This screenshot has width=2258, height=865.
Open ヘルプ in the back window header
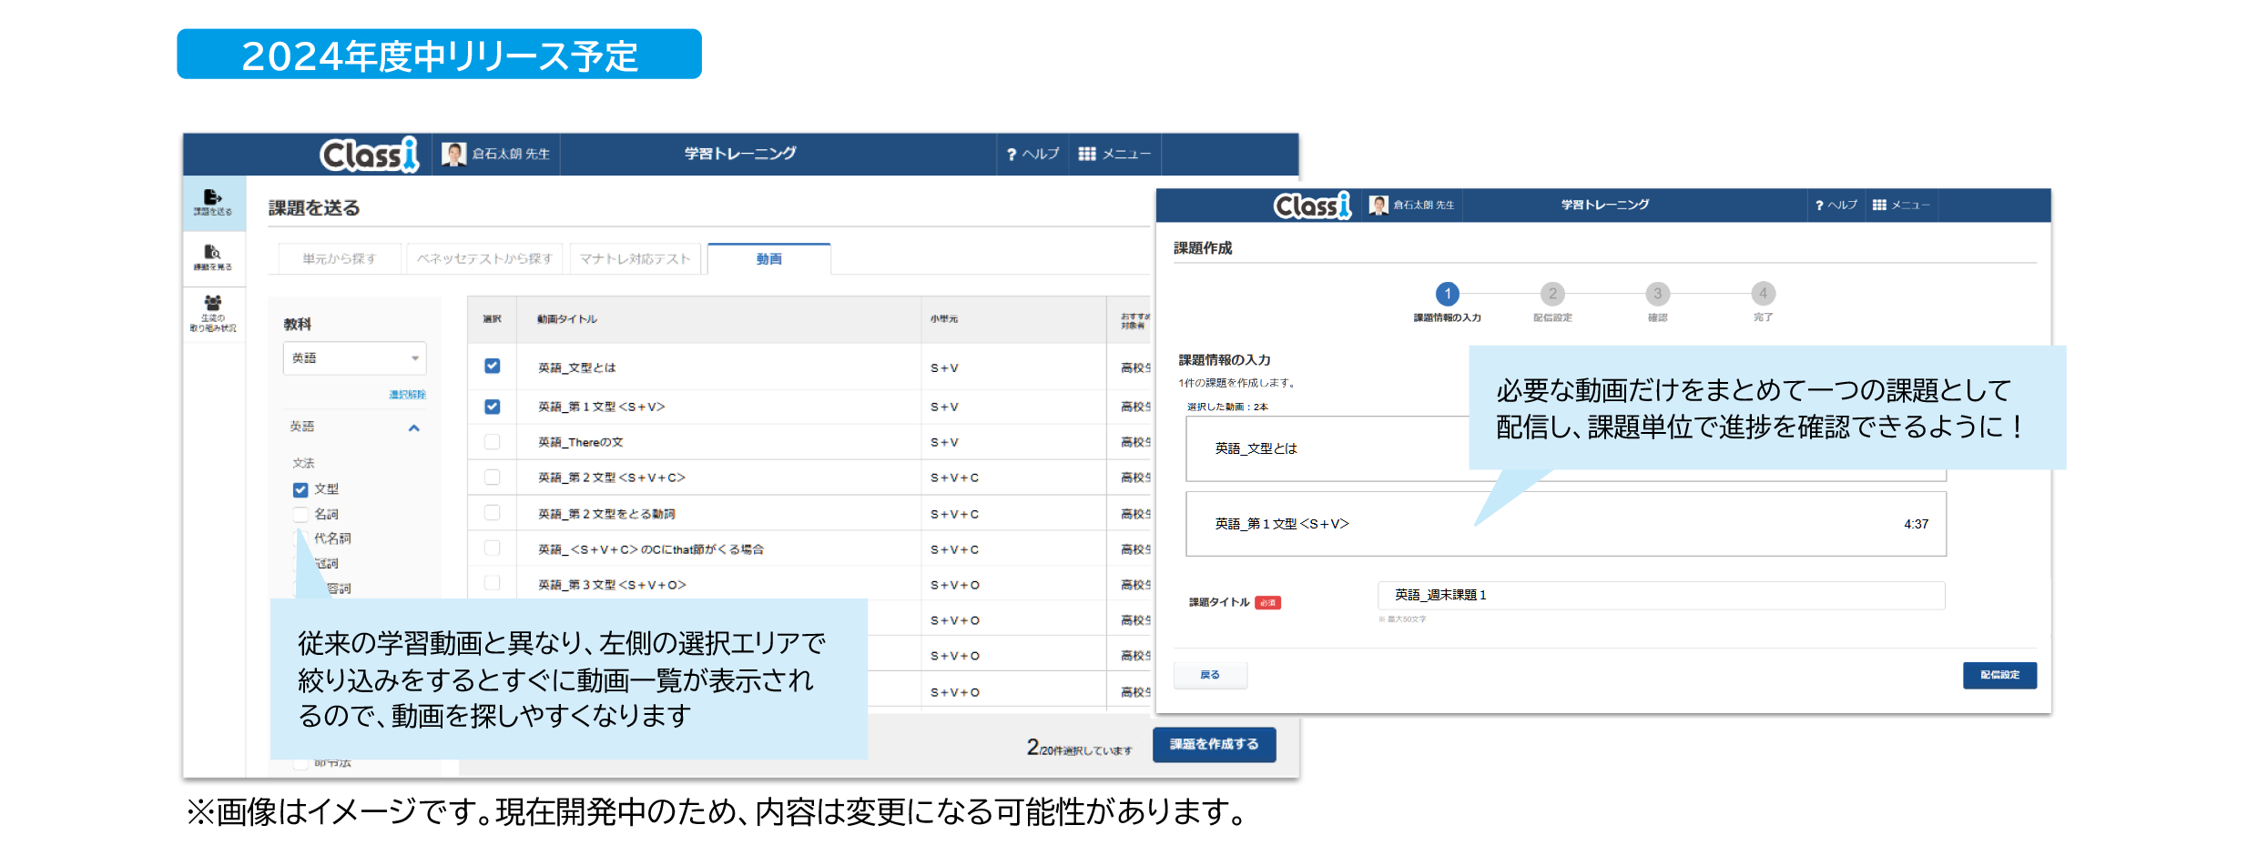pos(1032,154)
